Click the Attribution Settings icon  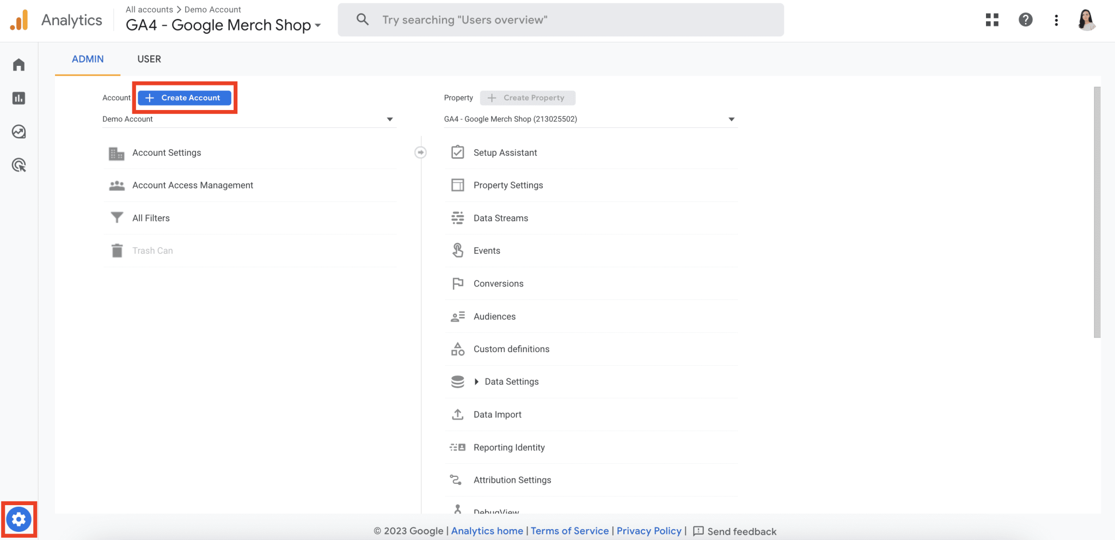(456, 480)
